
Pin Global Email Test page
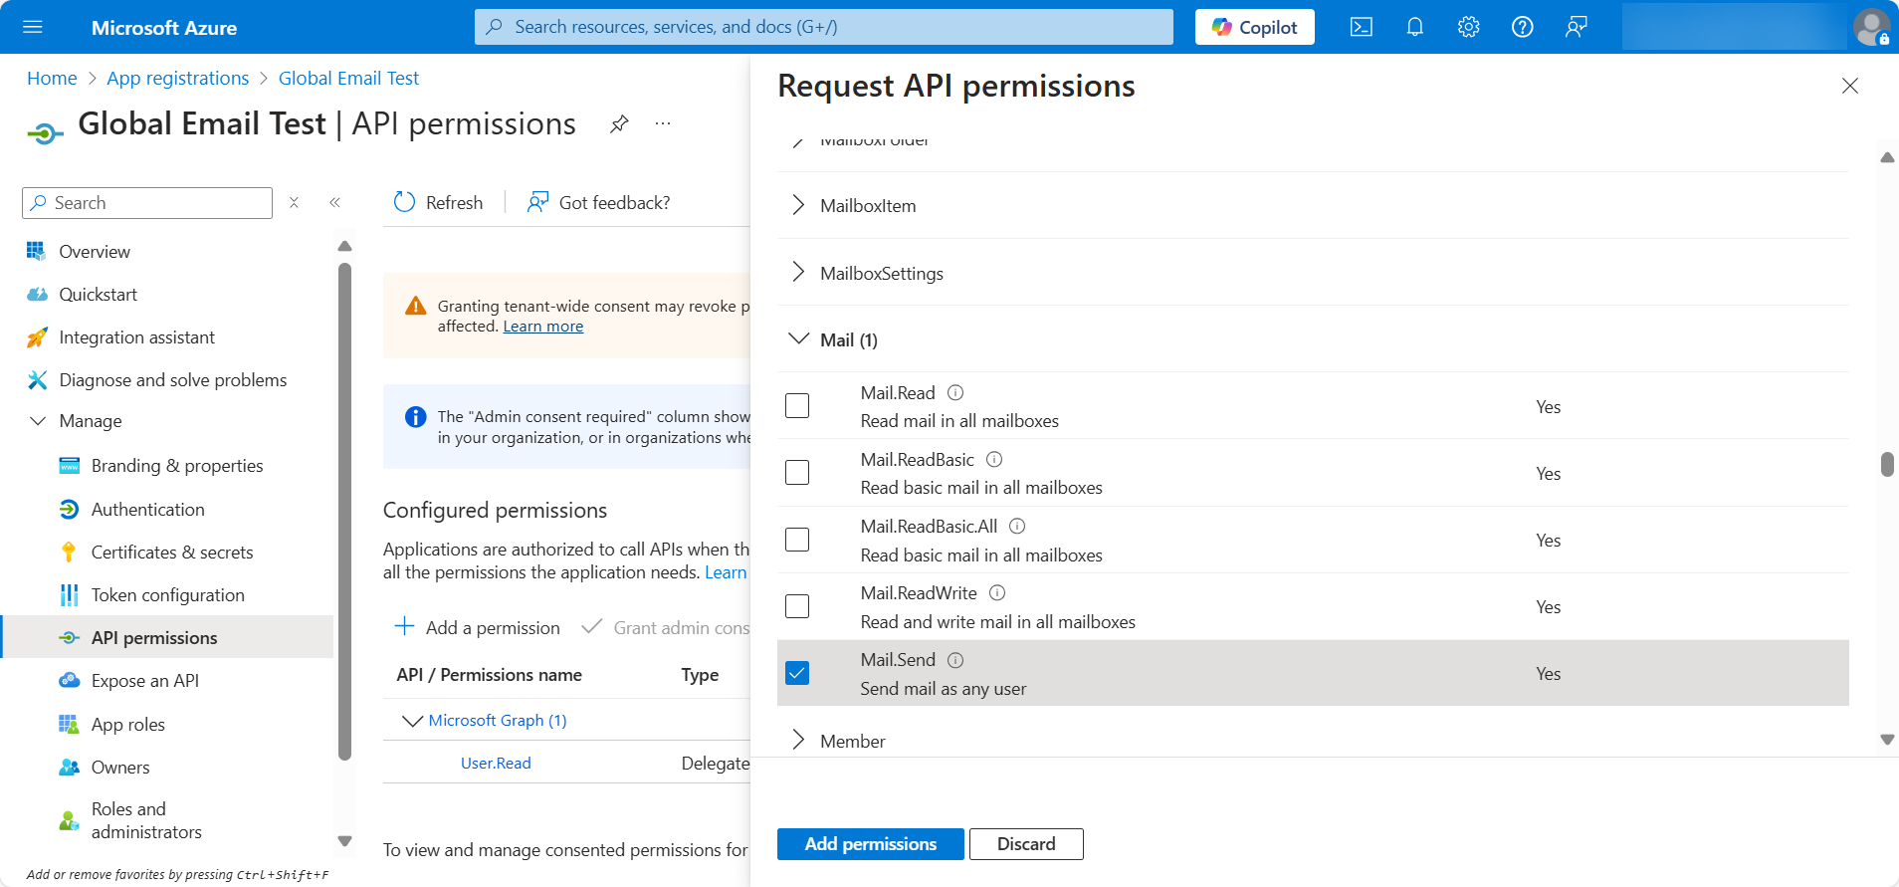point(619,123)
